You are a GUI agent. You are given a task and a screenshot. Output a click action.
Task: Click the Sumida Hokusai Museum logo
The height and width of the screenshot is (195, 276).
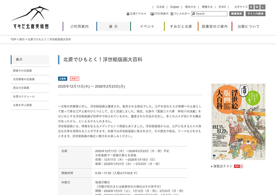[x=30, y=17]
